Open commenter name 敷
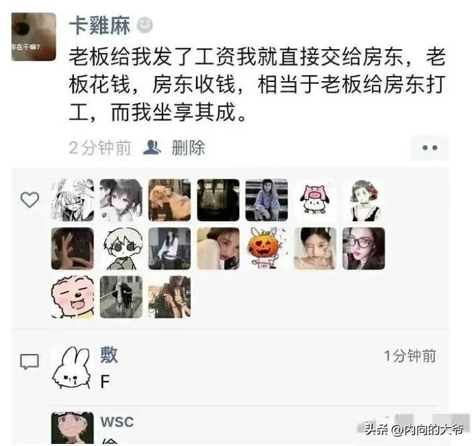 tap(109, 355)
